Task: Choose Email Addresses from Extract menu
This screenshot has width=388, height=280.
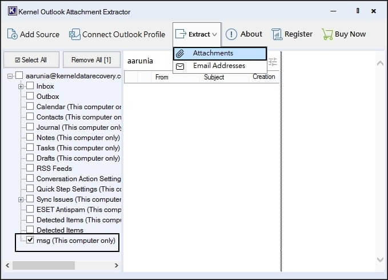Action: [x=219, y=66]
